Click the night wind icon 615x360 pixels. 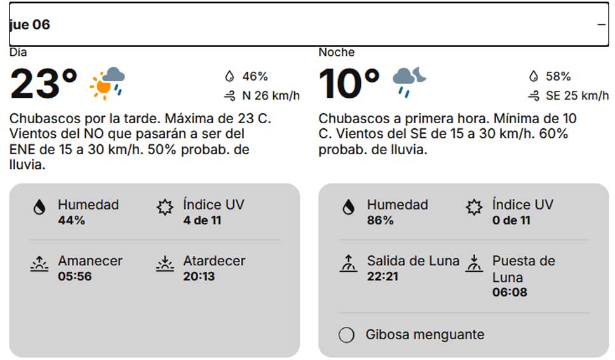533,96
